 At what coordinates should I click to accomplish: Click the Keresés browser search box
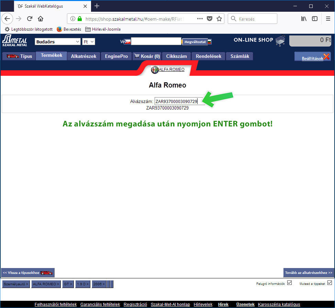(253, 19)
